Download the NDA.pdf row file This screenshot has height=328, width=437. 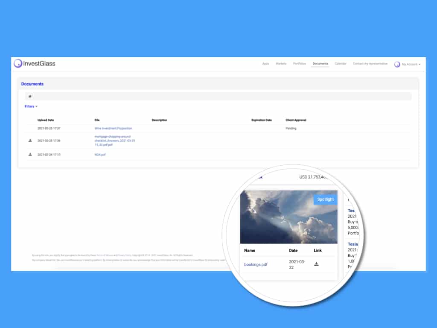(x=30, y=155)
